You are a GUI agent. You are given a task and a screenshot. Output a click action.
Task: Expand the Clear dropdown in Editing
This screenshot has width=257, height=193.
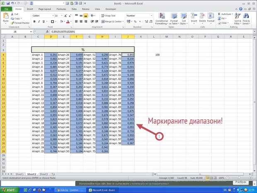[228, 23]
